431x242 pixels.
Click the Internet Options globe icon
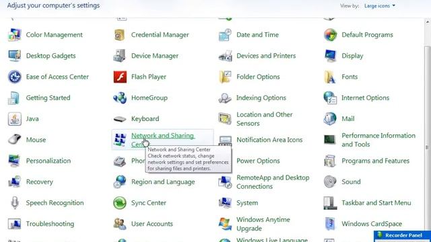330,97
